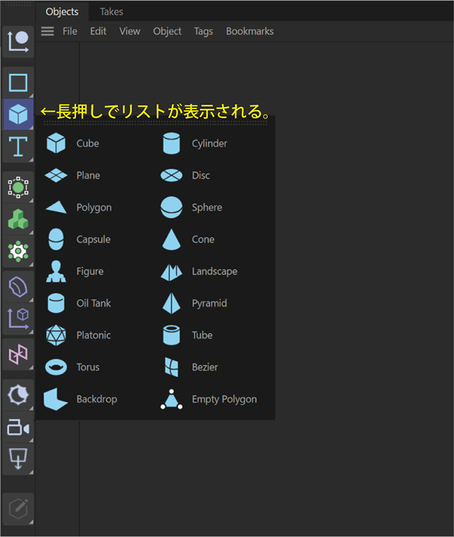The width and height of the screenshot is (454, 537).
Task: Switch to the Takes tab
Action: coord(112,12)
